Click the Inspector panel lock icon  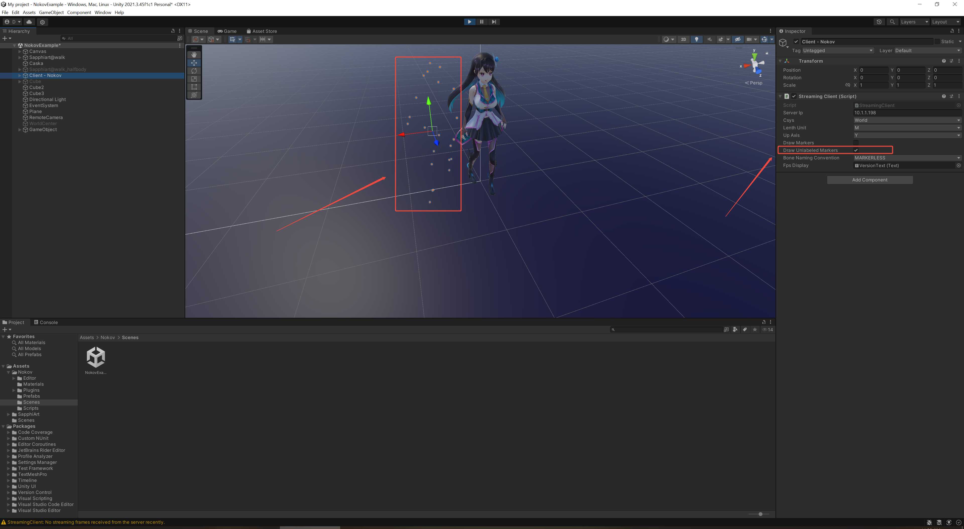tap(952, 31)
